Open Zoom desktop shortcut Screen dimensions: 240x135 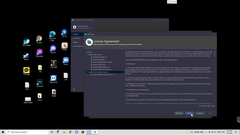pos(66,61)
